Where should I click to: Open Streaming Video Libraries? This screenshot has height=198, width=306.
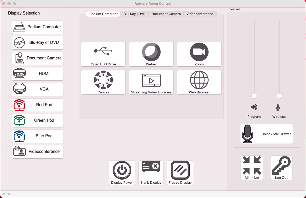click(151, 82)
